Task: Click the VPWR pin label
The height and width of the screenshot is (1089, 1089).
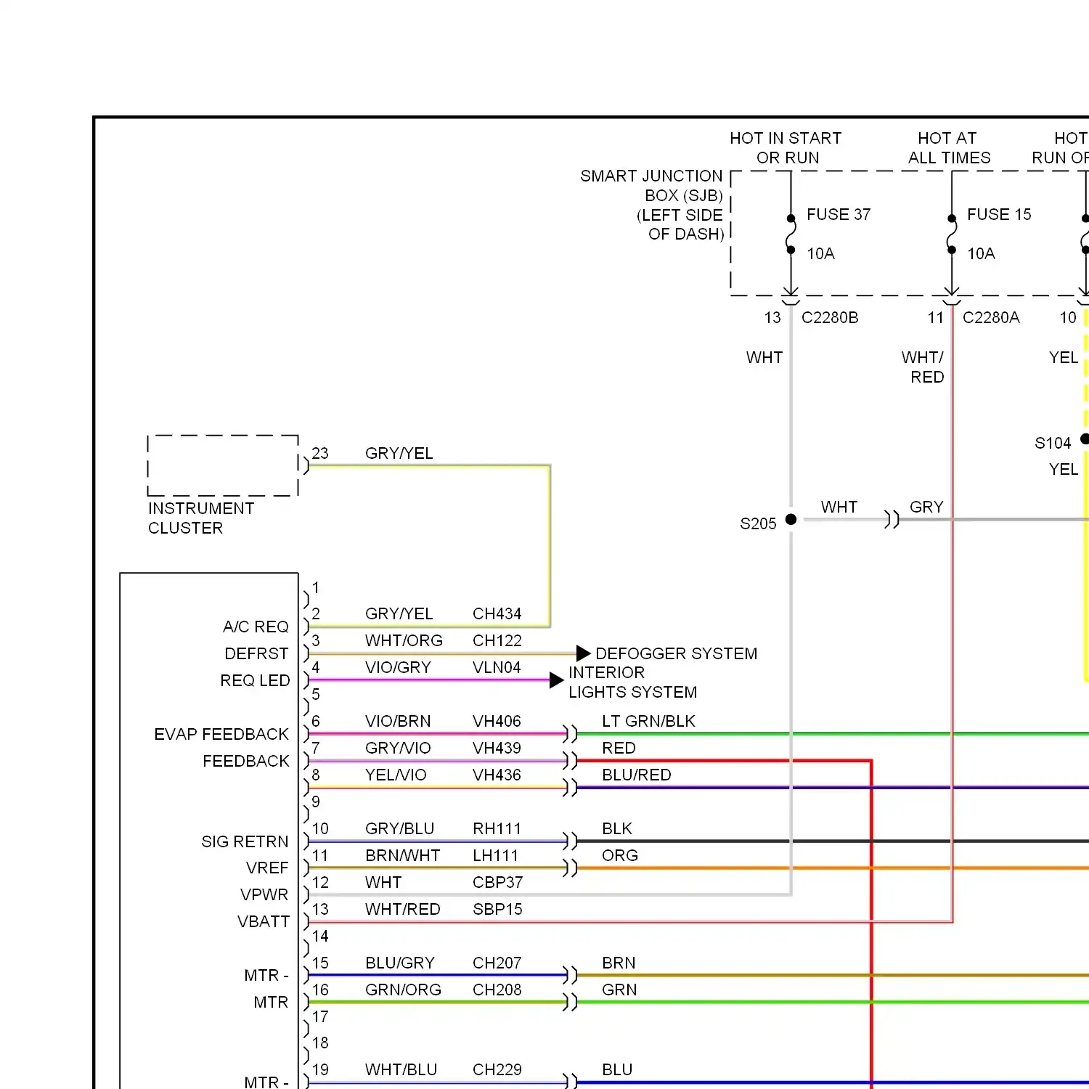Action: click(x=264, y=894)
